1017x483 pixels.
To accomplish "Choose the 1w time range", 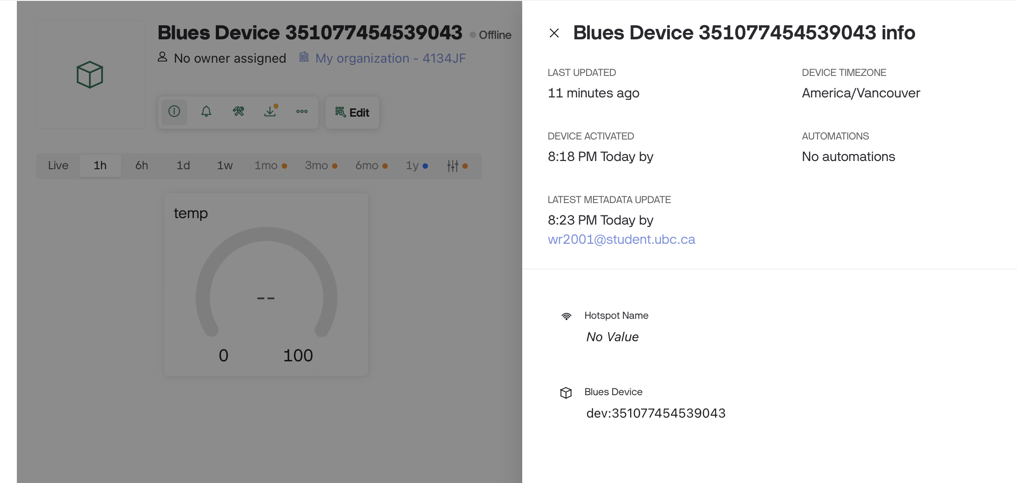I will (225, 166).
